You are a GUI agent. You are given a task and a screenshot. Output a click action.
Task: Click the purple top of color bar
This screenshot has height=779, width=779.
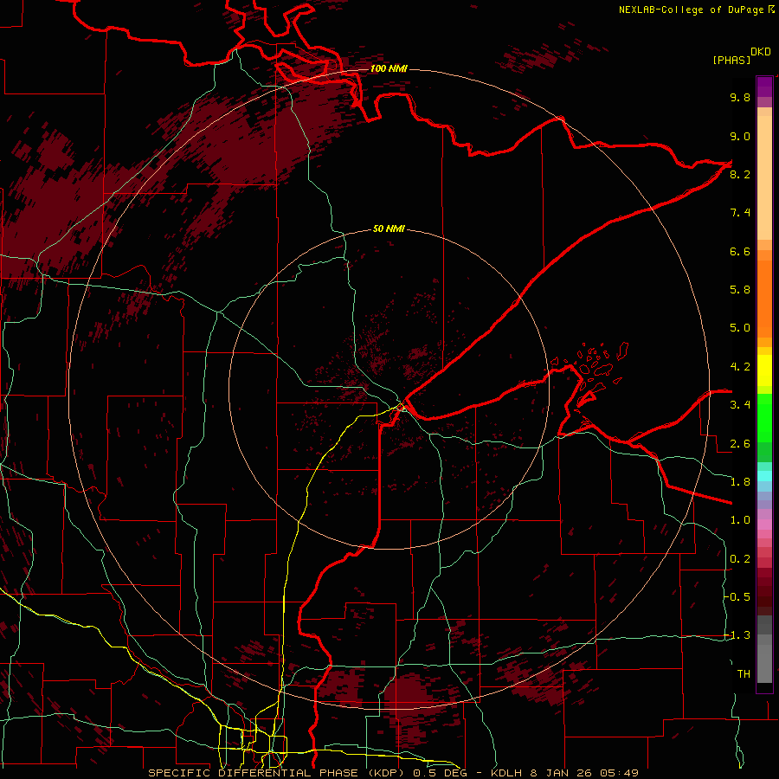point(764,87)
